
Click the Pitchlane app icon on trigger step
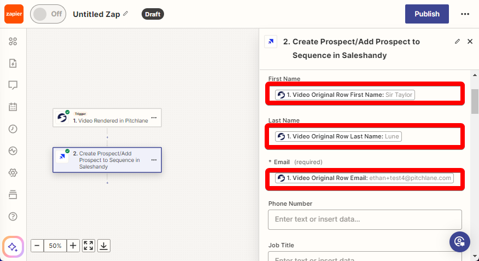coord(62,118)
